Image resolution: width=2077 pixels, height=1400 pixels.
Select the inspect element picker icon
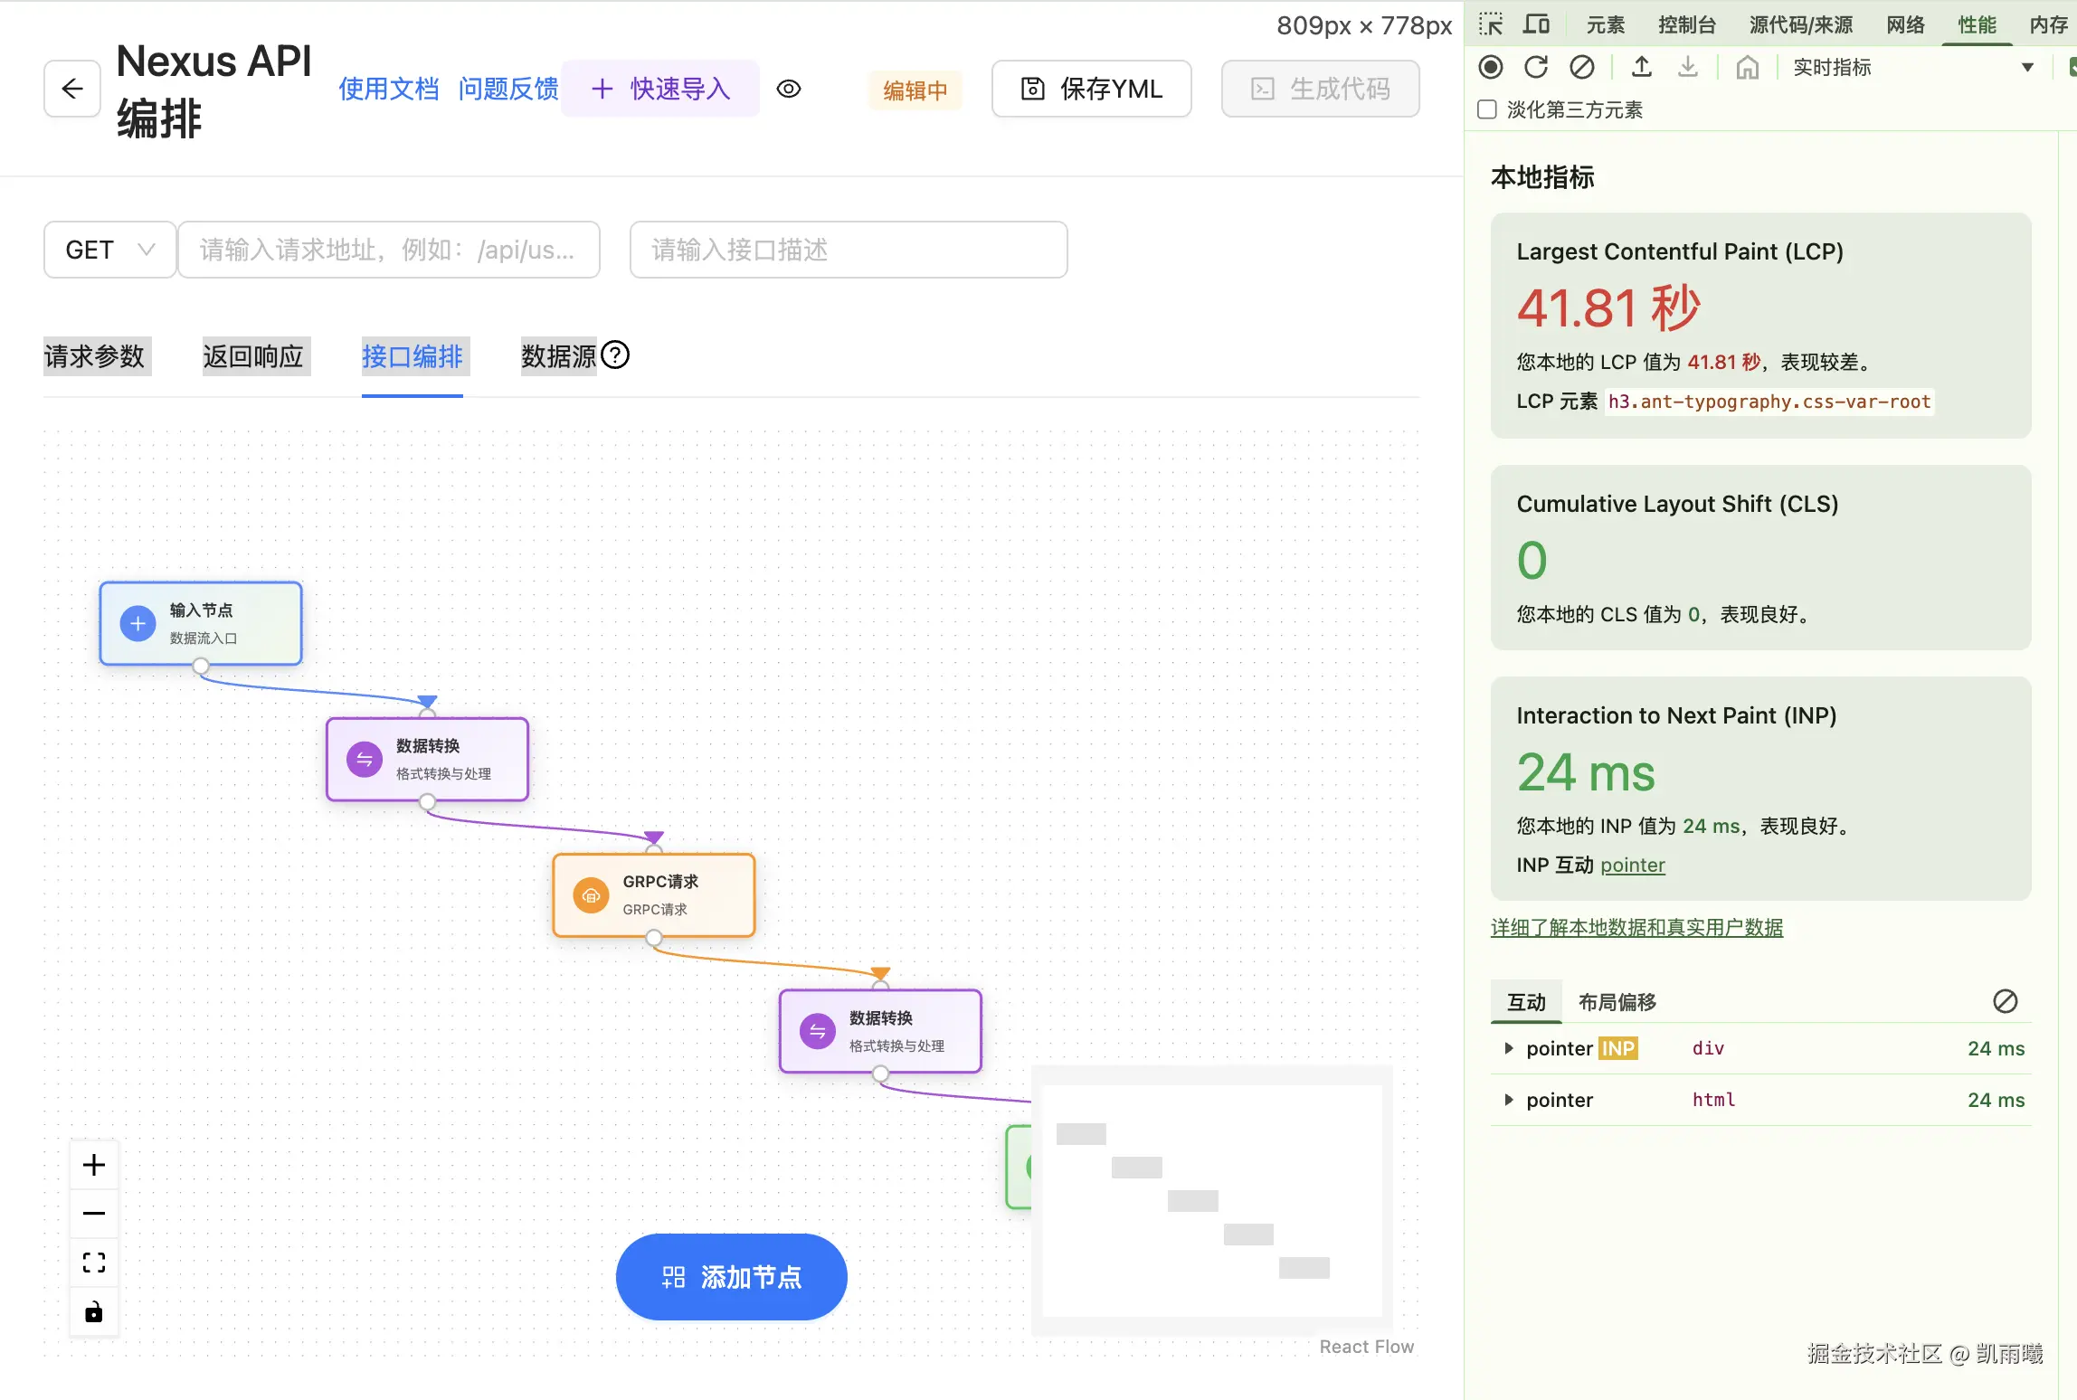(1490, 24)
